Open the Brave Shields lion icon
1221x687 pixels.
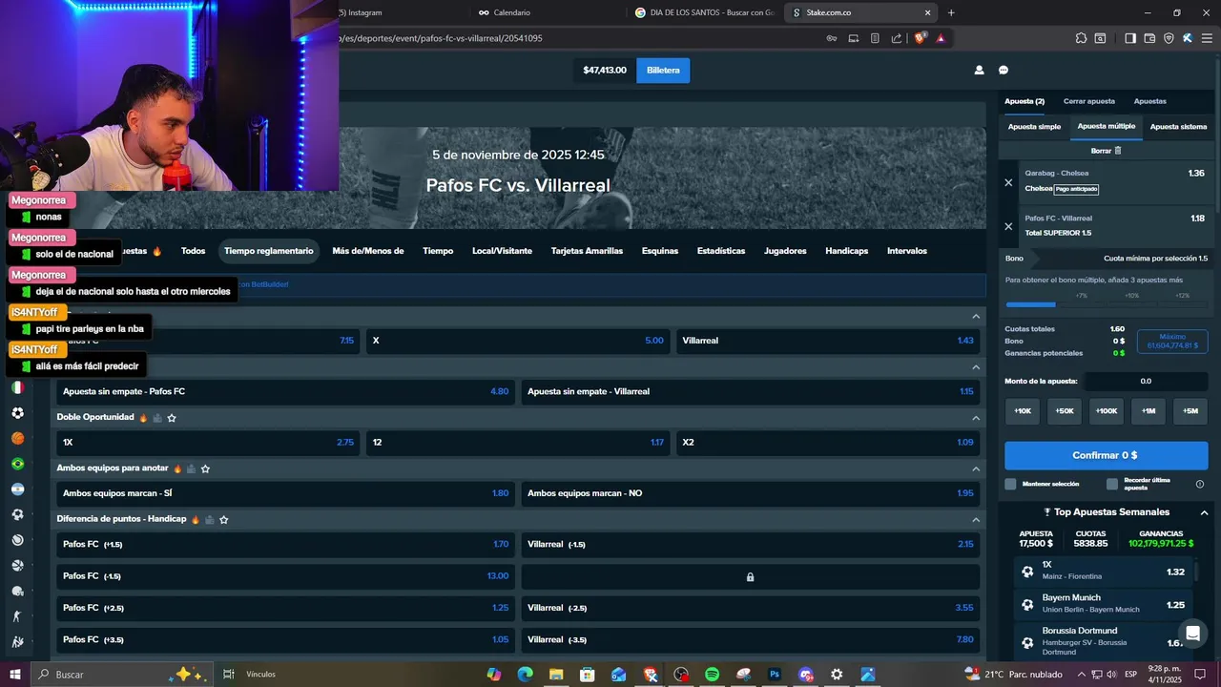tap(920, 38)
